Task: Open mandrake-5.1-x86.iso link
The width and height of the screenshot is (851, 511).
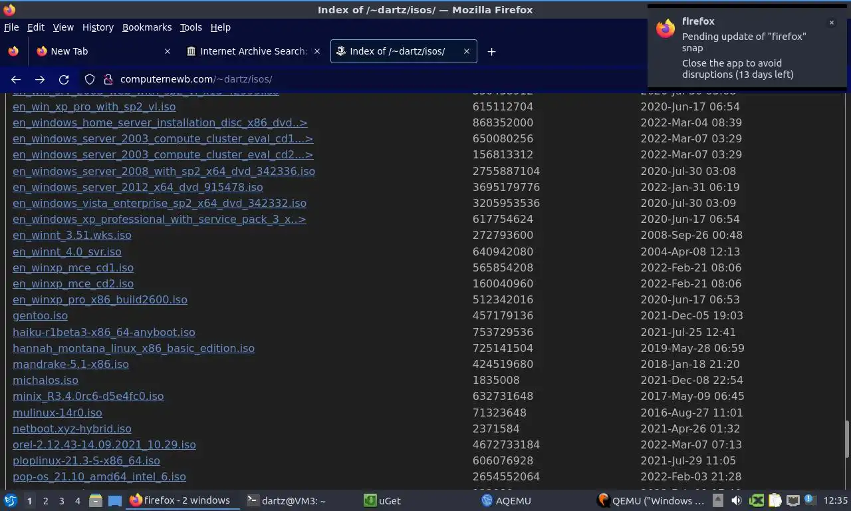Action: tap(70, 364)
